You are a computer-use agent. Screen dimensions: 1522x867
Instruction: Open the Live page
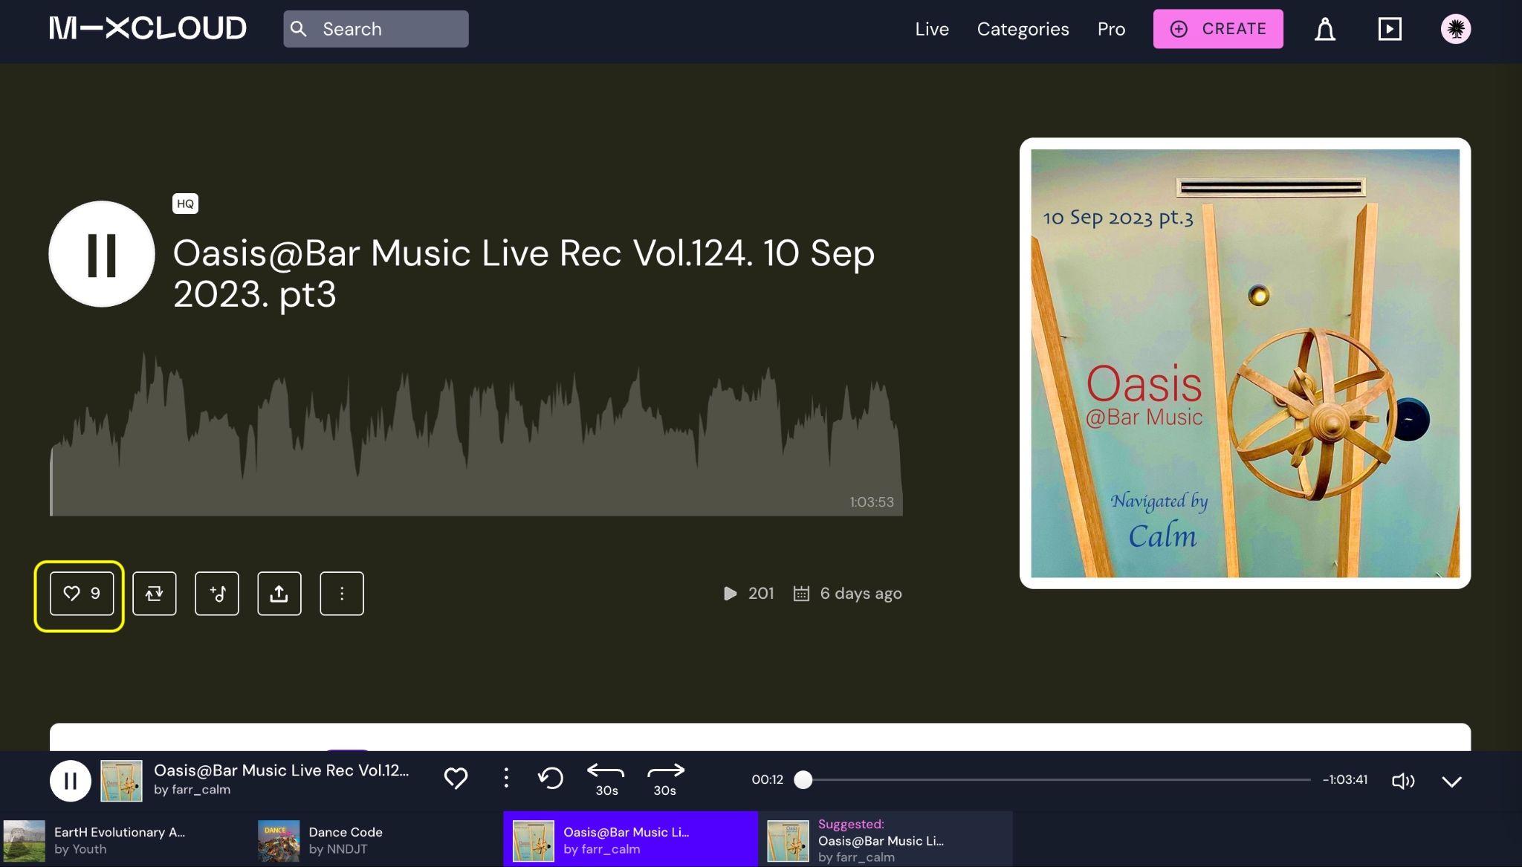(x=932, y=29)
